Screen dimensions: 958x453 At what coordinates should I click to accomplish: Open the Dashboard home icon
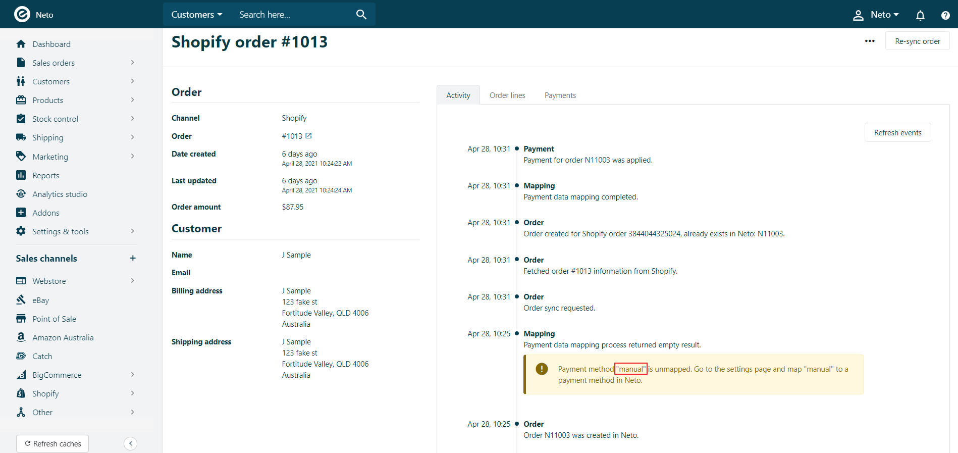[21, 44]
